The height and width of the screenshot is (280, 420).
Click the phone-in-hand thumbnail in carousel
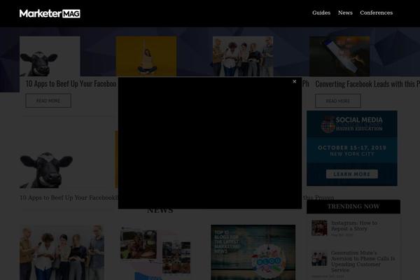[339, 56]
